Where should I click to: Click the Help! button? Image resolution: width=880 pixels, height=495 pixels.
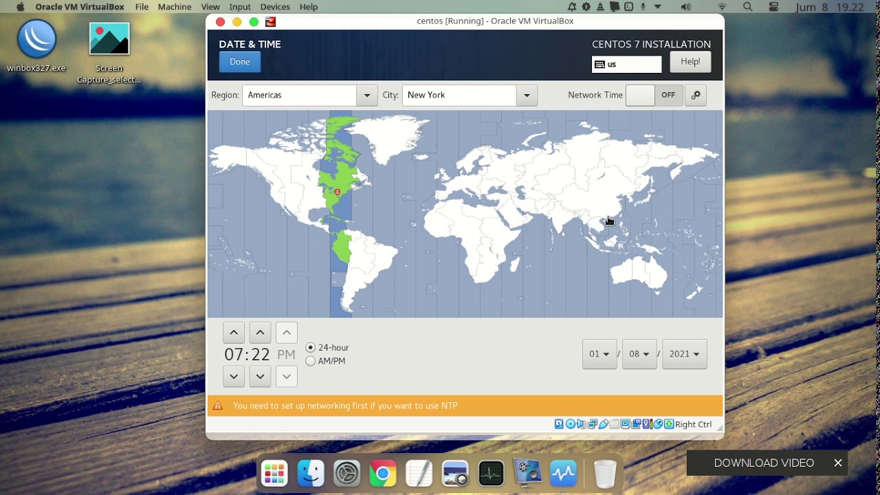click(x=690, y=62)
